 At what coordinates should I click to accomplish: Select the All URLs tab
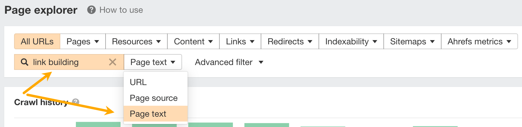37,42
